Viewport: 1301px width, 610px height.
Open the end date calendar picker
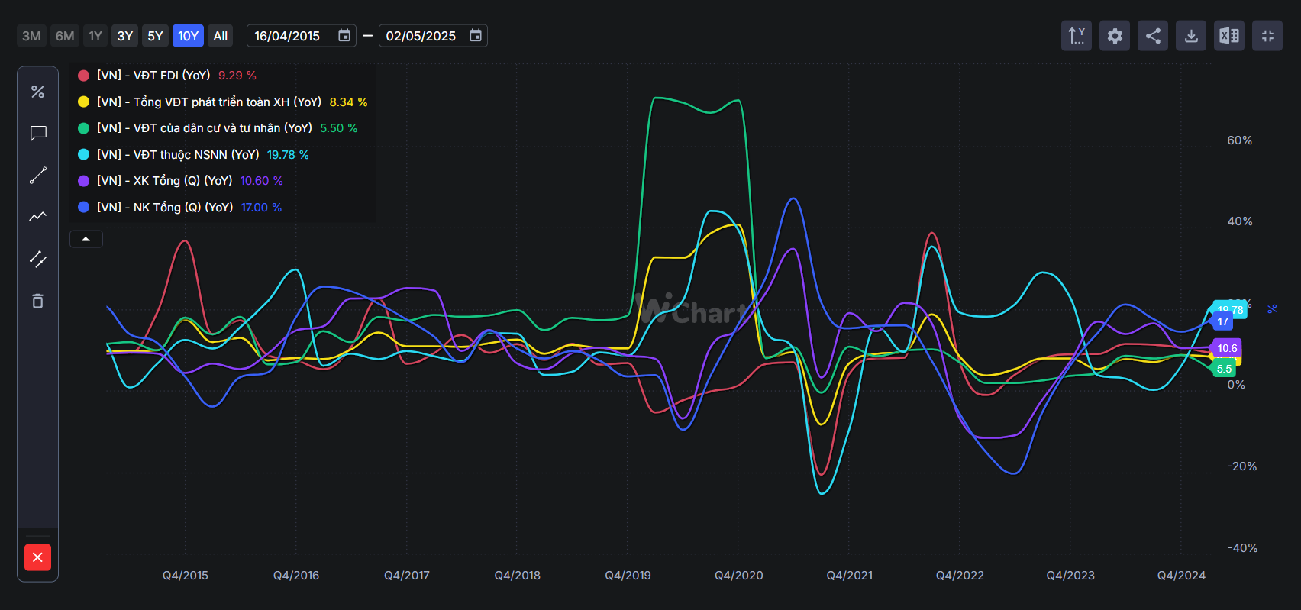pyautogui.click(x=476, y=36)
